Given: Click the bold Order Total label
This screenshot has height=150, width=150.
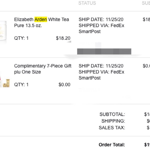Looking at the screenshot, I should click(112, 145).
